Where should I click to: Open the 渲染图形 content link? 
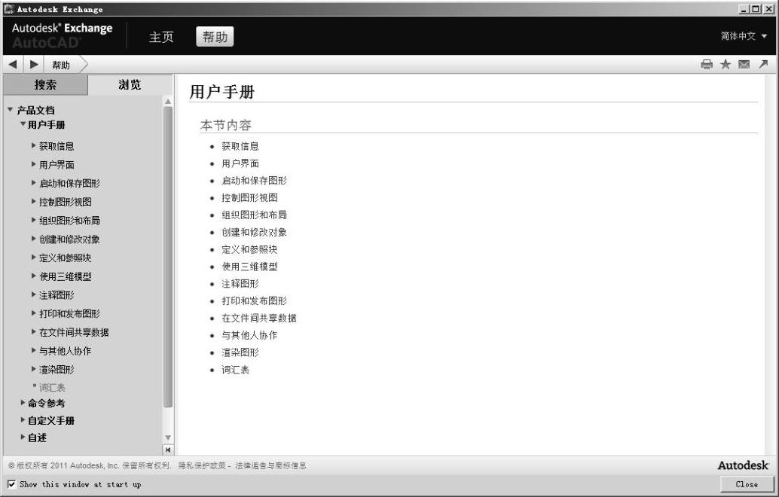click(x=240, y=352)
